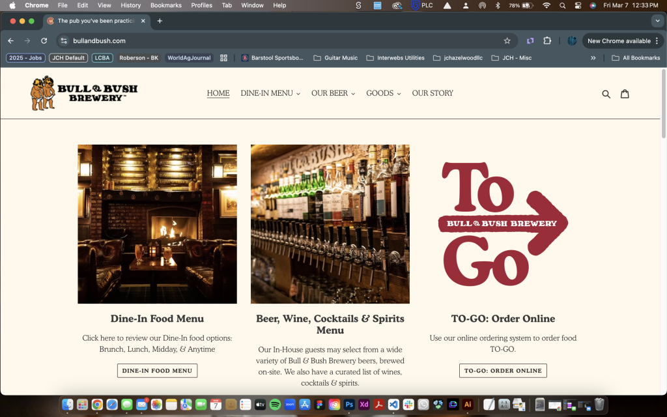Bookmark this page with the star icon

point(507,40)
